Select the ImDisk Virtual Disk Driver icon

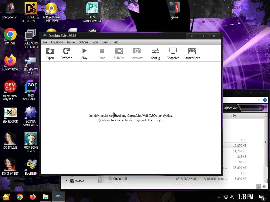click(x=51, y=12)
